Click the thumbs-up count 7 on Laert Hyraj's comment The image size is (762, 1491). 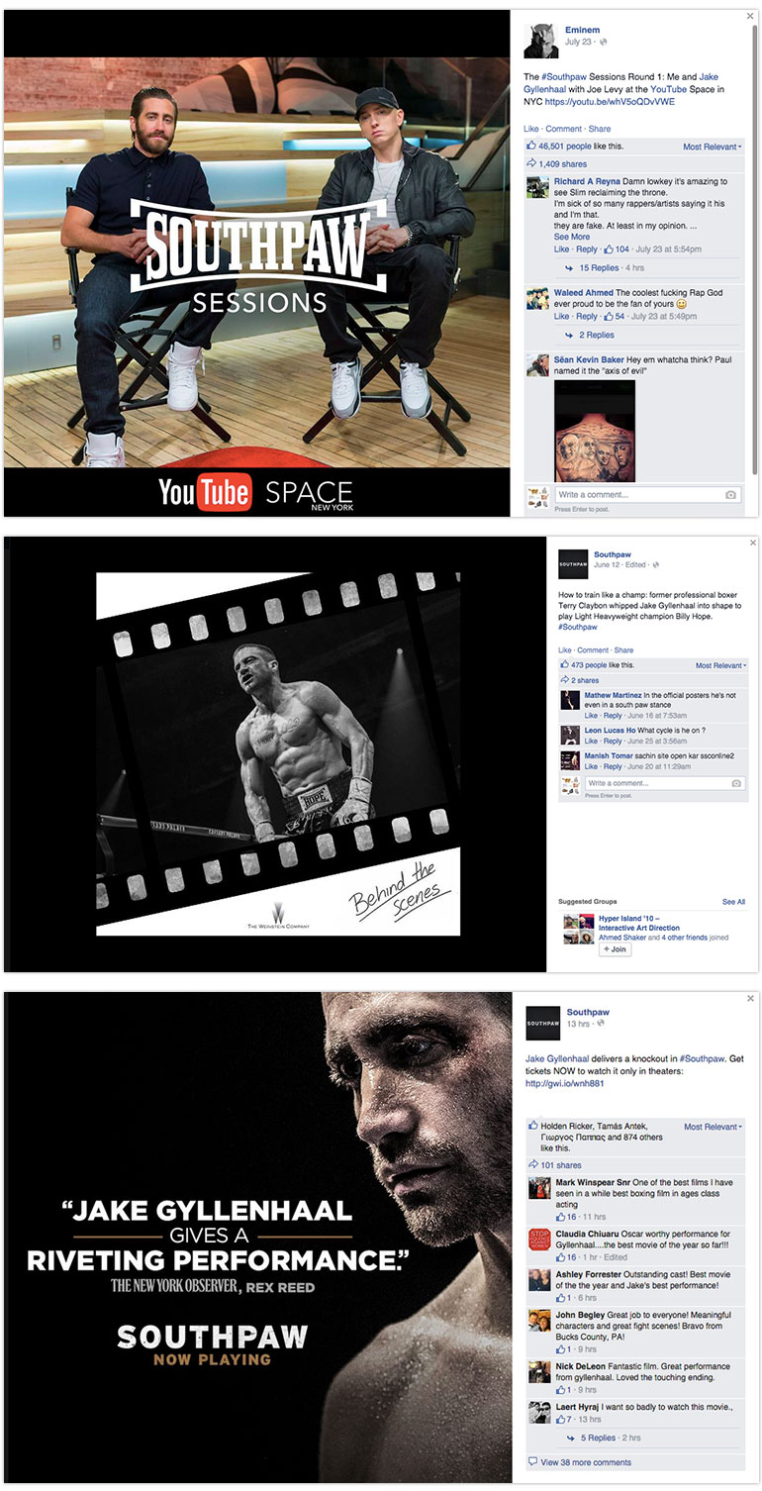pos(565,1420)
